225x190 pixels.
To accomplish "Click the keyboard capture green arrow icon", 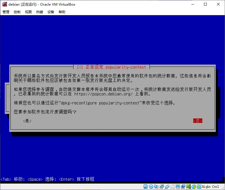I will pos(199,187).
